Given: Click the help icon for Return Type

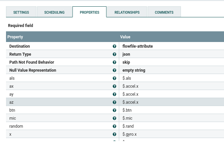Looking at the screenshot, I should (x=114, y=54).
